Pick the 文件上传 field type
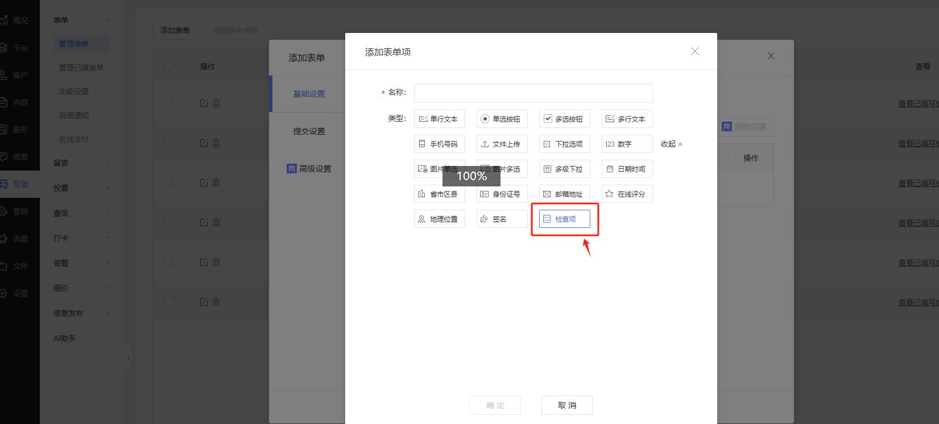The width and height of the screenshot is (939, 424). (502, 144)
